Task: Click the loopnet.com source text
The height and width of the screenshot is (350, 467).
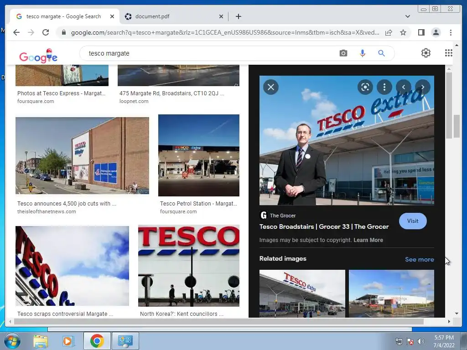Action: click(134, 101)
